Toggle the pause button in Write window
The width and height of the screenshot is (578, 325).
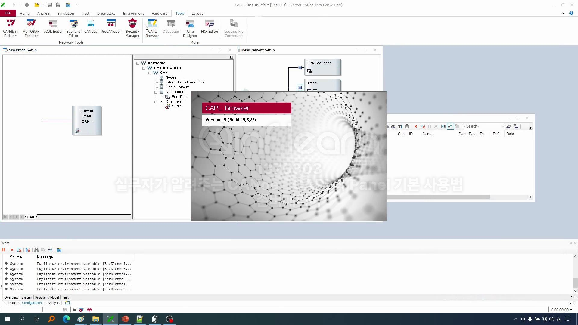[x=3, y=250]
